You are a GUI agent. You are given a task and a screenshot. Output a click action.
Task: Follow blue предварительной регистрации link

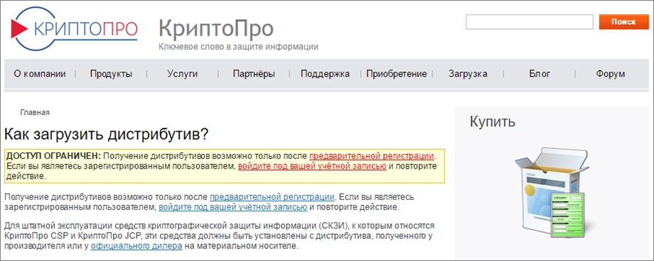[272, 196]
